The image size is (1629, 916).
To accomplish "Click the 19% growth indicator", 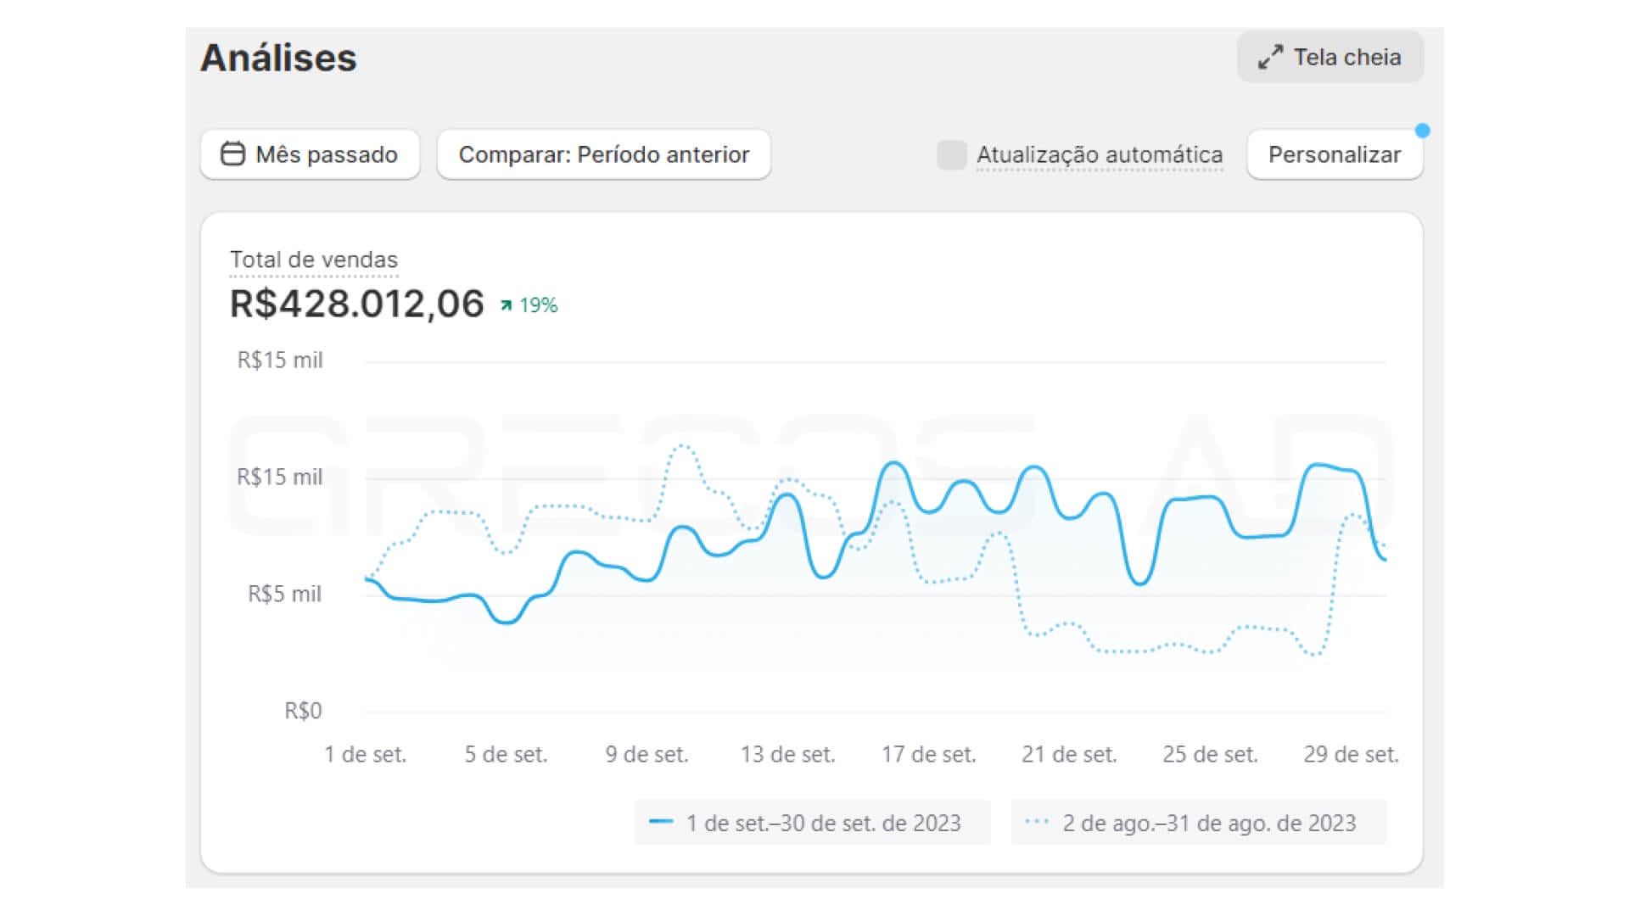I will click(x=538, y=305).
